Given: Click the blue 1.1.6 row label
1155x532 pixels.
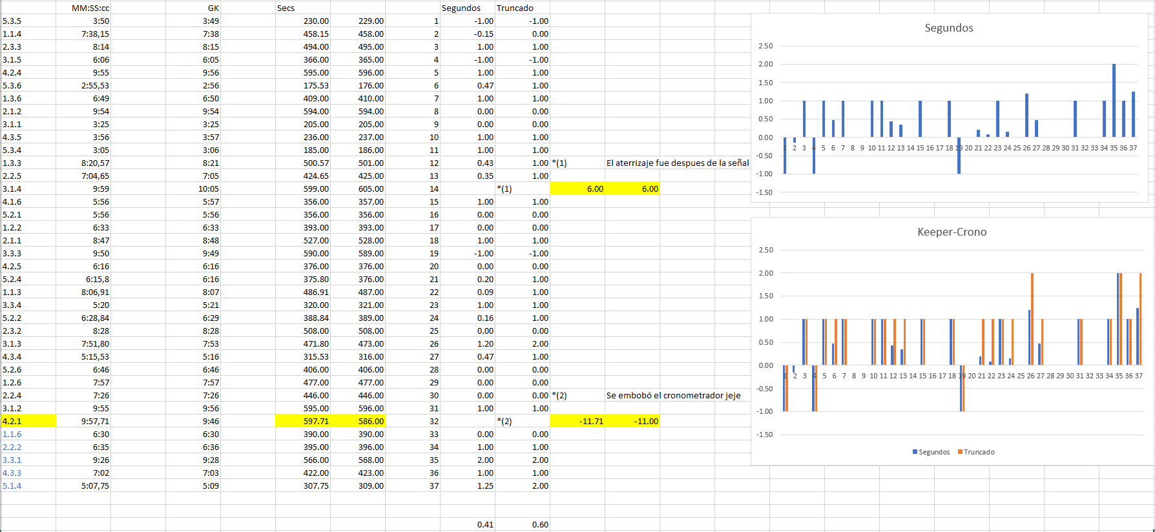Looking at the screenshot, I should coord(12,434).
